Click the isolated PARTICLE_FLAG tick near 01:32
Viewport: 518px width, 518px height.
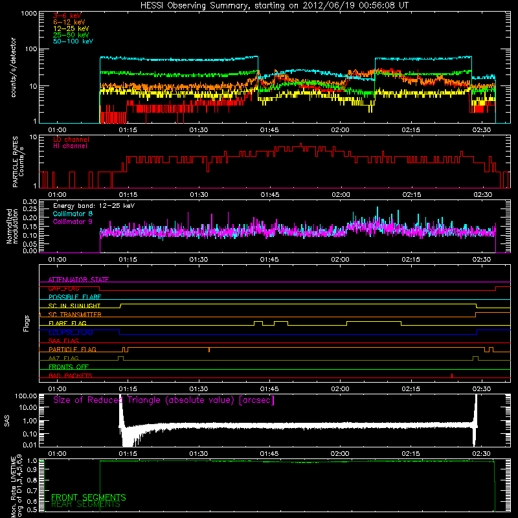[x=209, y=350]
